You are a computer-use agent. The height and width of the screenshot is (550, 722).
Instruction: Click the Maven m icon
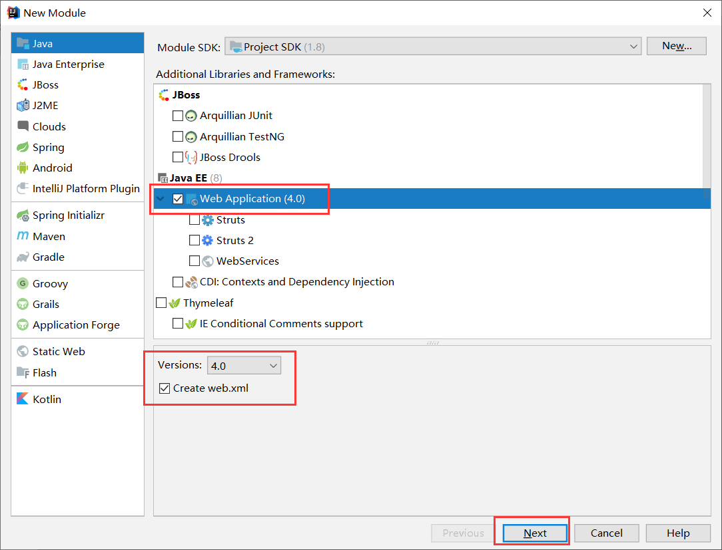[x=23, y=236]
